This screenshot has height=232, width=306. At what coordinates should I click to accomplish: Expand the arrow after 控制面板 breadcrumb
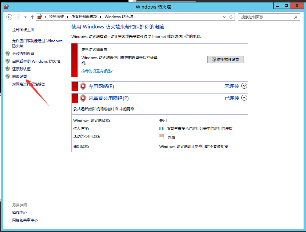click(x=68, y=17)
